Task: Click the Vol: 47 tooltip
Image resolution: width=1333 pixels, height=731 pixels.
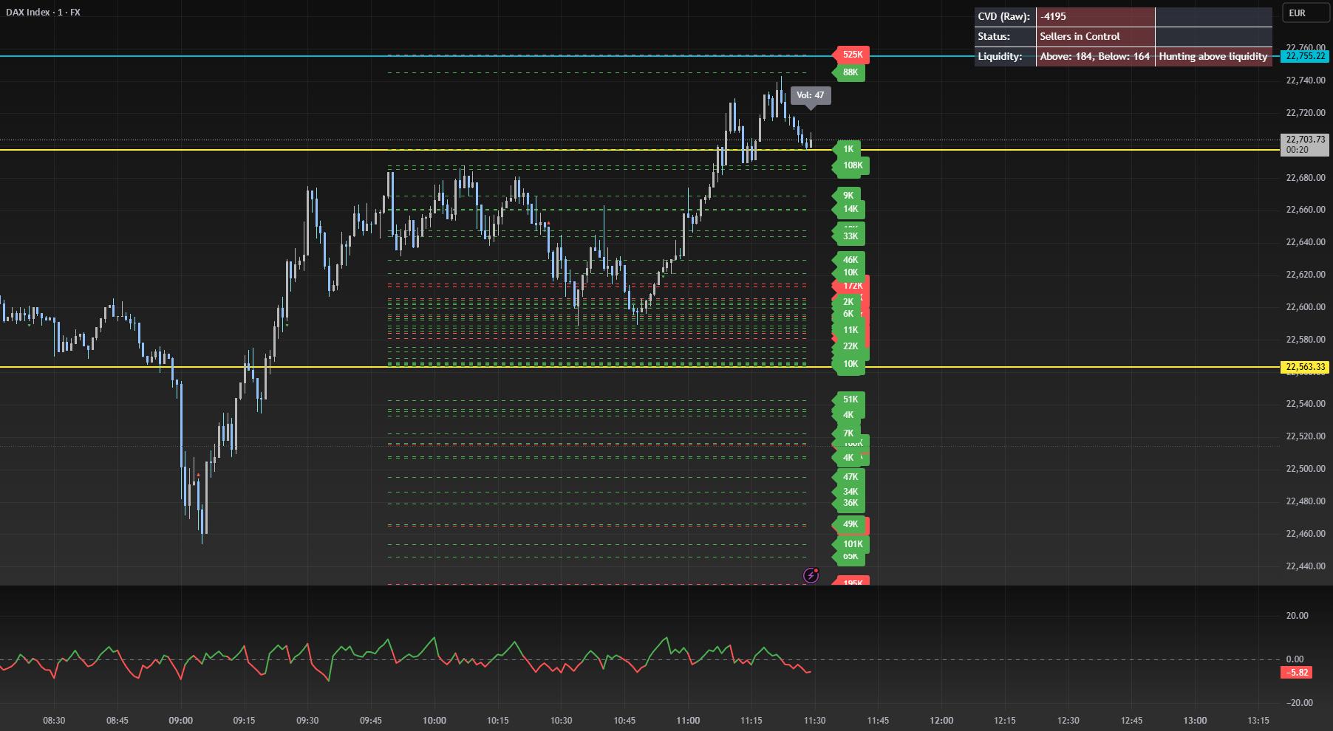Action: (810, 95)
